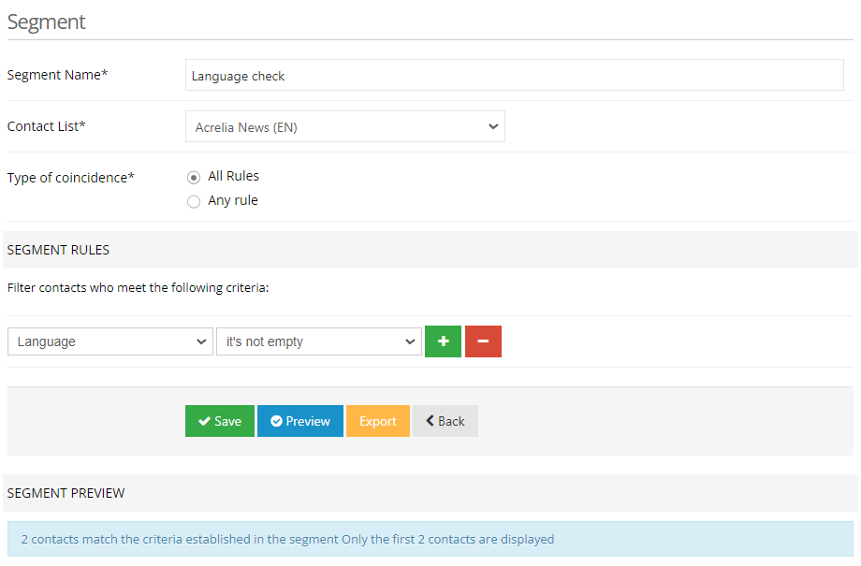The height and width of the screenshot is (566, 861).
Task: Click the arrow of Language field selector
Action: tap(202, 342)
